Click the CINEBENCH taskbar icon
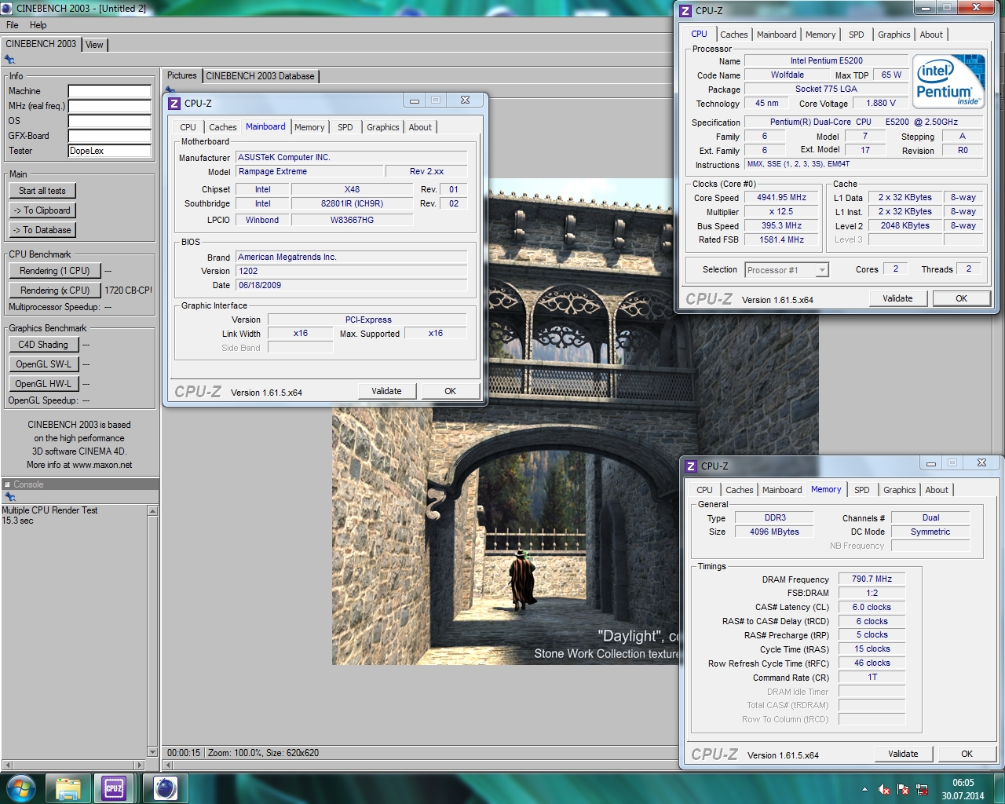 click(165, 788)
